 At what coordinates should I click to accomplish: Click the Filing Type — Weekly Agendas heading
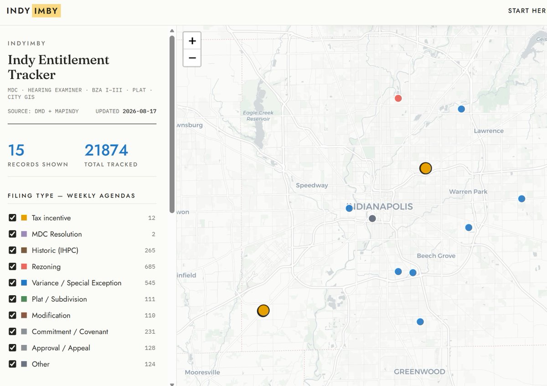(72, 196)
